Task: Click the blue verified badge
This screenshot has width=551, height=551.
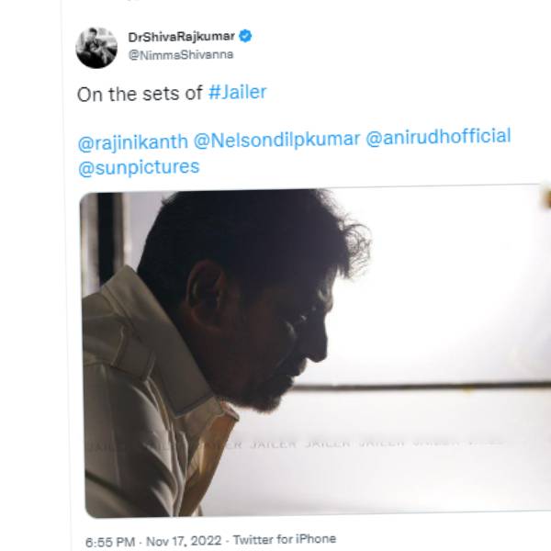Action: click(246, 37)
